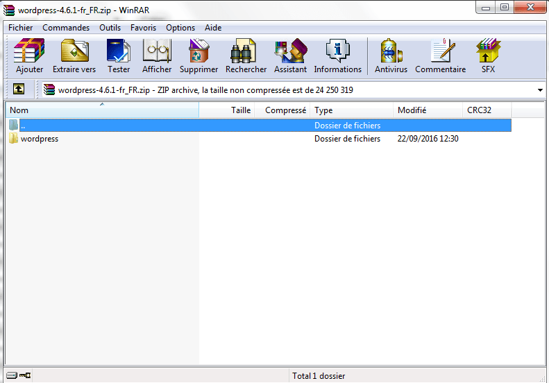Click the '..' row's Dossier de fichiers type
The image size is (549, 383).
[347, 126]
